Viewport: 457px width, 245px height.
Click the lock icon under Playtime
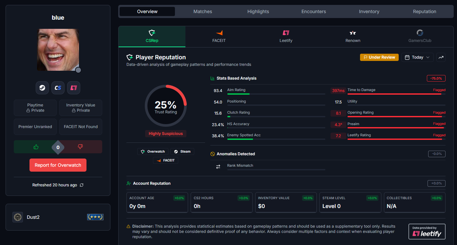click(x=29, y=110)
